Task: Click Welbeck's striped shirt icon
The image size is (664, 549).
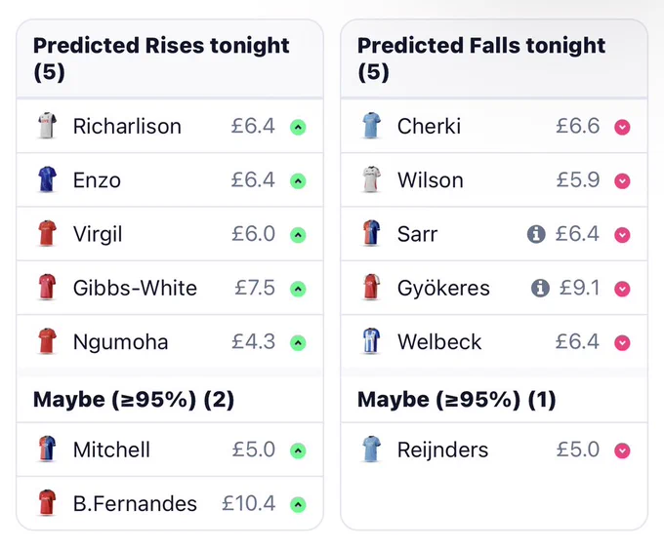Action: point(371,341)
